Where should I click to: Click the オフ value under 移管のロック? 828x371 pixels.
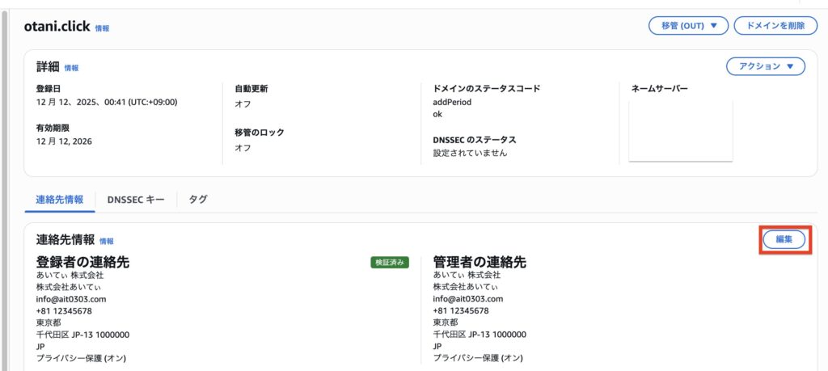(243, 148)
